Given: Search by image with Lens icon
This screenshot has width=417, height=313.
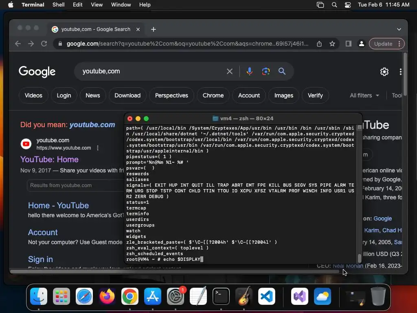Looking at the screenshot, I should [x=266, y=71].
